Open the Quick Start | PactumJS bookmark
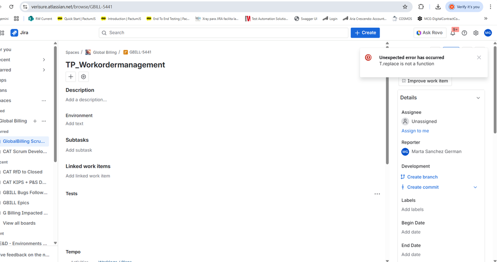This screenshot has width=497, height=262. (76, 19)
